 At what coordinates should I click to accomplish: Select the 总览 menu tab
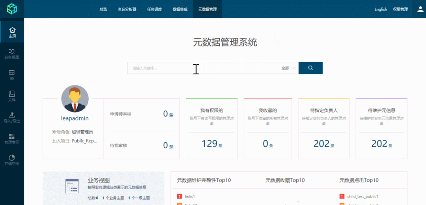click(x=103, y=9)
